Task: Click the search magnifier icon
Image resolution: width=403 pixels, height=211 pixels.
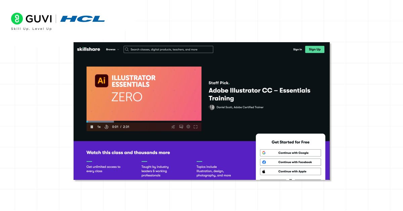Action: 127,50
